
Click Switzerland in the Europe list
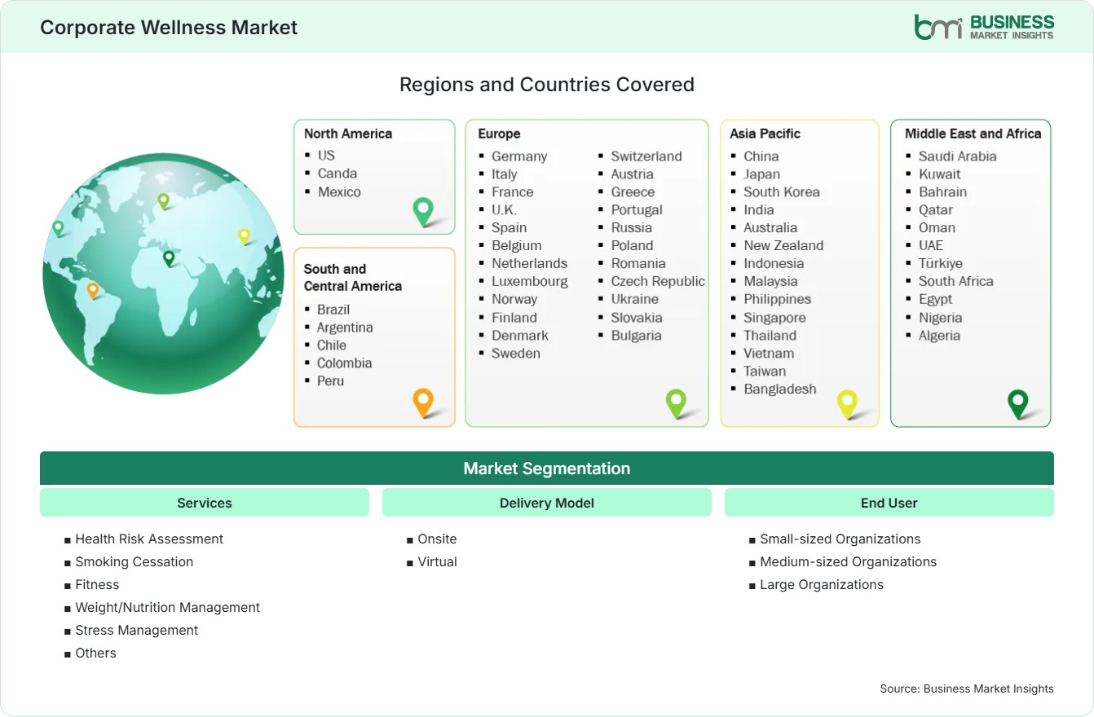pos(646,156)
